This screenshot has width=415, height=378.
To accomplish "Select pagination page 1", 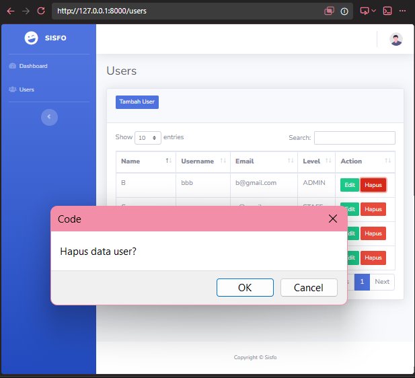I will click(x=362, y=282).
